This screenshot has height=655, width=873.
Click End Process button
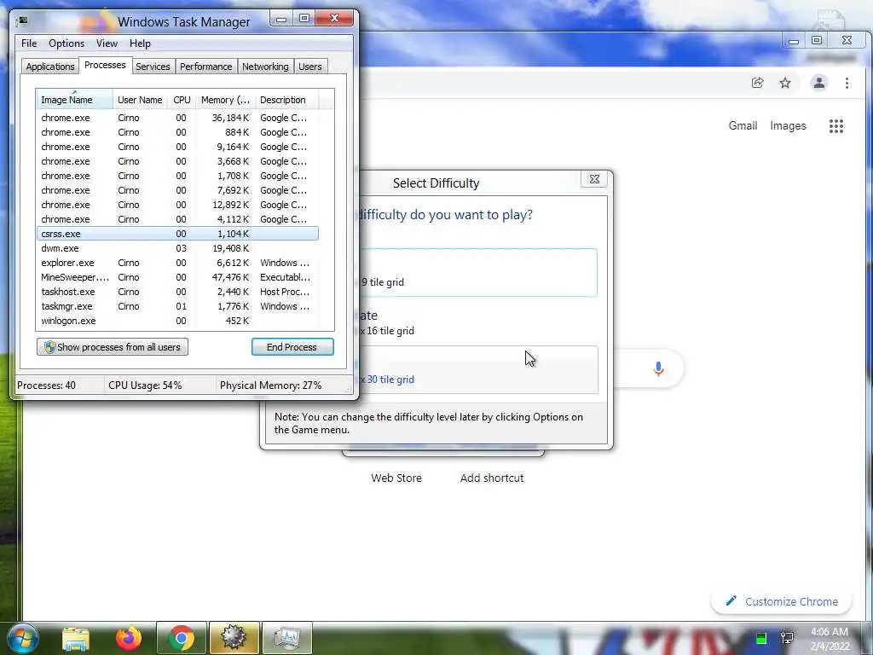coord(292,347)
